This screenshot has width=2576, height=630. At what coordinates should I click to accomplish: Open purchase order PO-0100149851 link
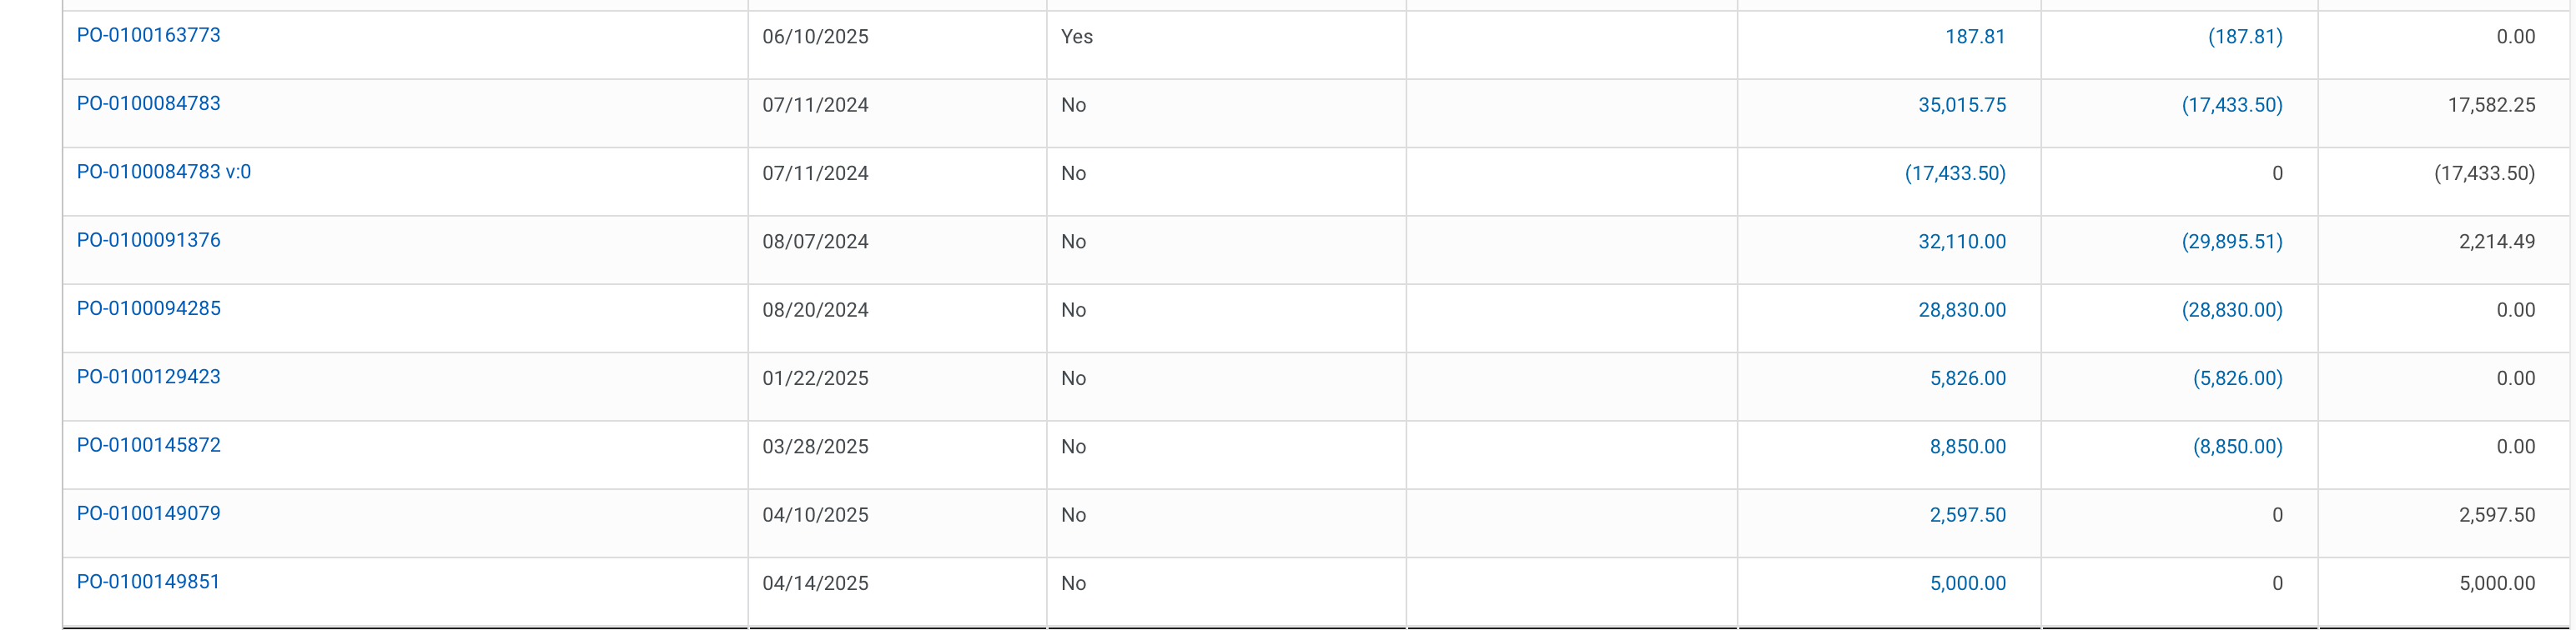pyautogui.click(x=148, y=582)
